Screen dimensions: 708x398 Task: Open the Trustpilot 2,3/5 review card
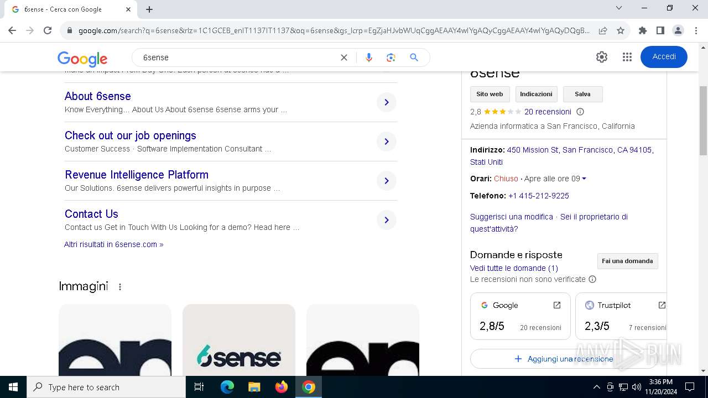(x=621, y=316)
